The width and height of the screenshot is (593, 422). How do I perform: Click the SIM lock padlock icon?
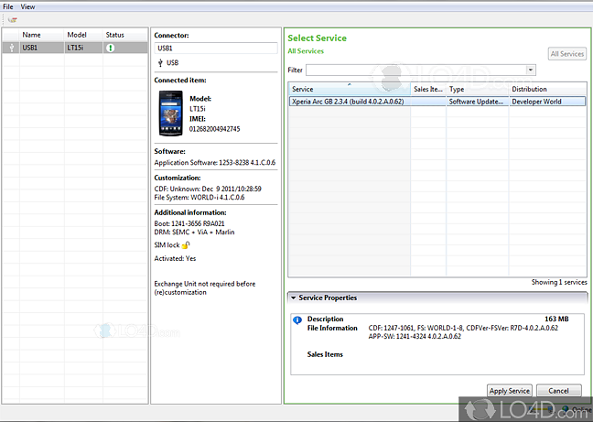click(185, 245)
